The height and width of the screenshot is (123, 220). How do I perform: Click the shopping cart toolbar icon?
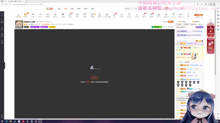click(x=136, y=14)
